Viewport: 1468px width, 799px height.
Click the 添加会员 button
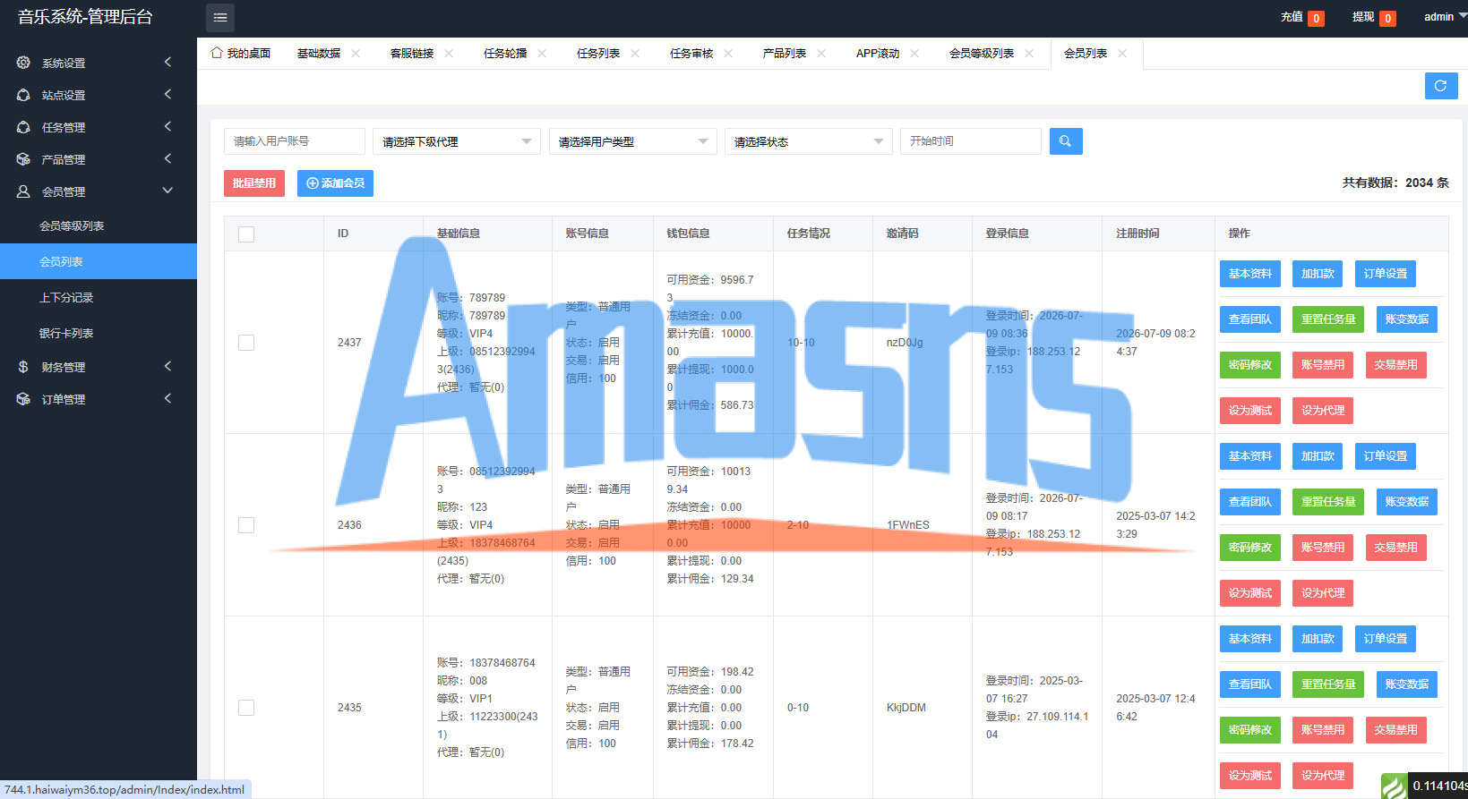pyautogui.click(x=335, y=183)
